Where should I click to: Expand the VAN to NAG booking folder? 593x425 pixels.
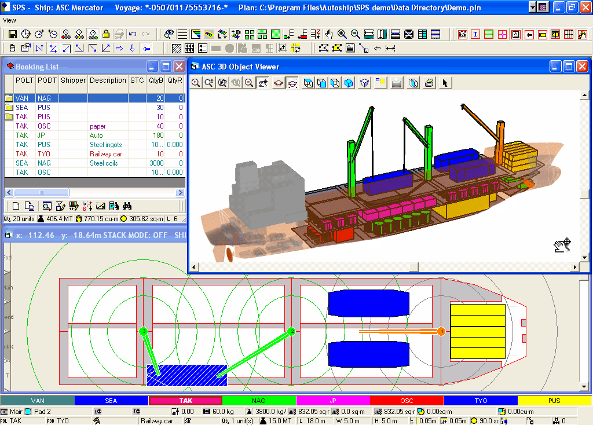click(x=9, y=98)
